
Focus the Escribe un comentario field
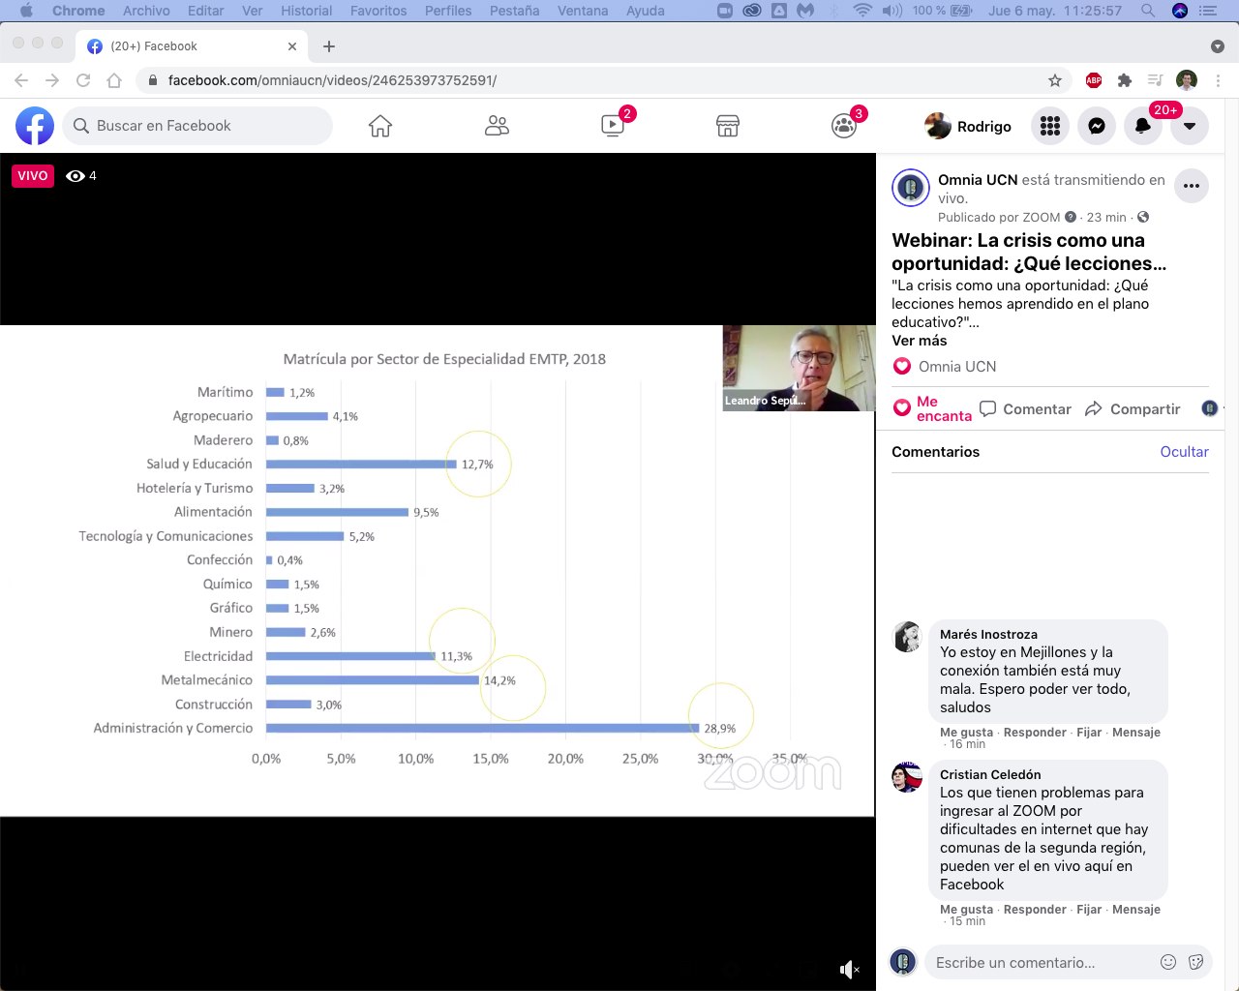1041,963
